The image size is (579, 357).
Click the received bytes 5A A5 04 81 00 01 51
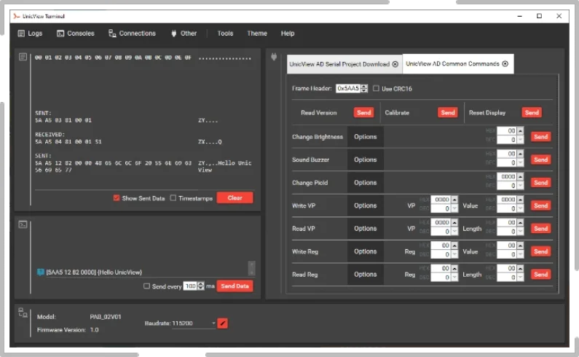[x=68, y=141]
